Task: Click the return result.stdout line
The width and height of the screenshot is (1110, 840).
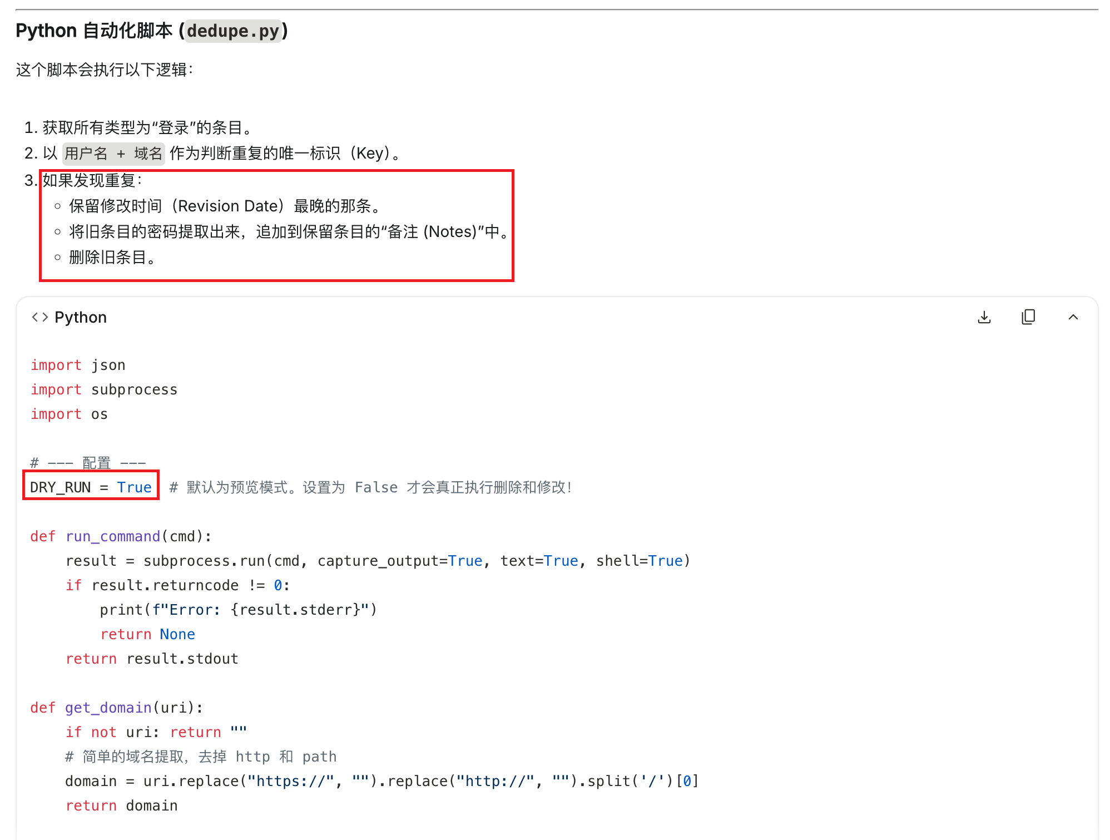Action: coord(152,659)
